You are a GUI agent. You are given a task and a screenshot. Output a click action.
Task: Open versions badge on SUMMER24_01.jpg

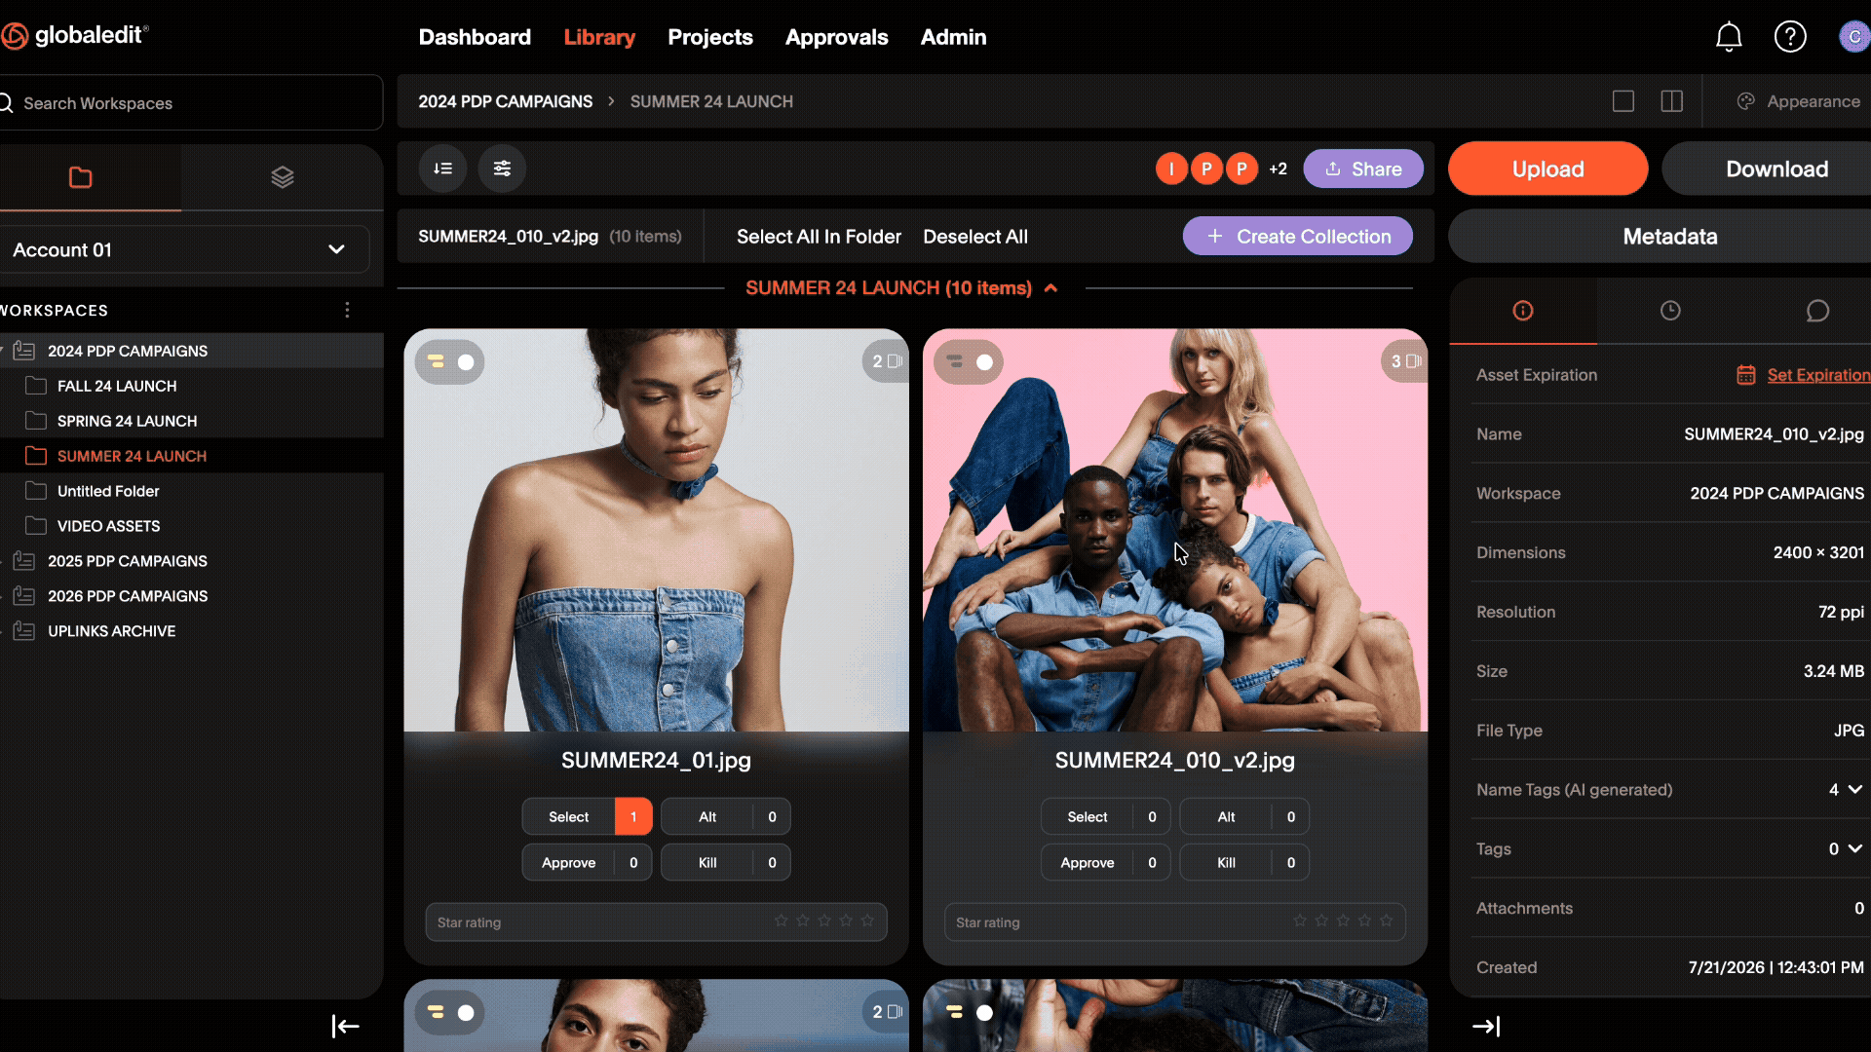(x=887, y=361)
